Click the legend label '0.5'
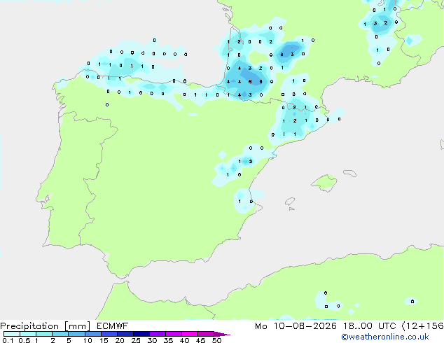444x343 pixels. point(25,340)
